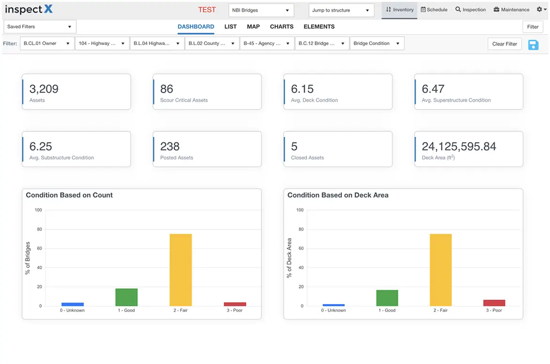Open the Saved Filters dropdown
The width and height of the screenshot is (550, 364).
click(x=39, y=27)
